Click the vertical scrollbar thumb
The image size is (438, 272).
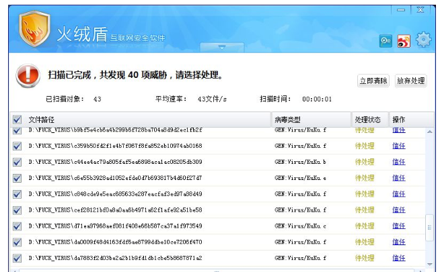pyautogui.click(x=430, y=227)
